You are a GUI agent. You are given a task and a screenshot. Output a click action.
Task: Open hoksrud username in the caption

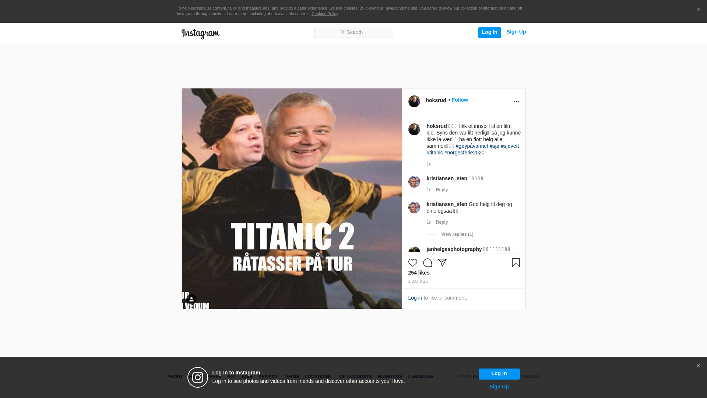point(437,126)
